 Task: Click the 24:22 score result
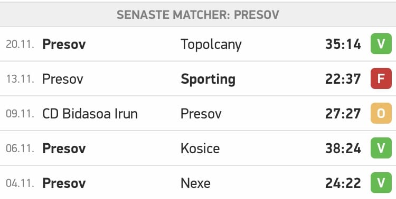343,183
